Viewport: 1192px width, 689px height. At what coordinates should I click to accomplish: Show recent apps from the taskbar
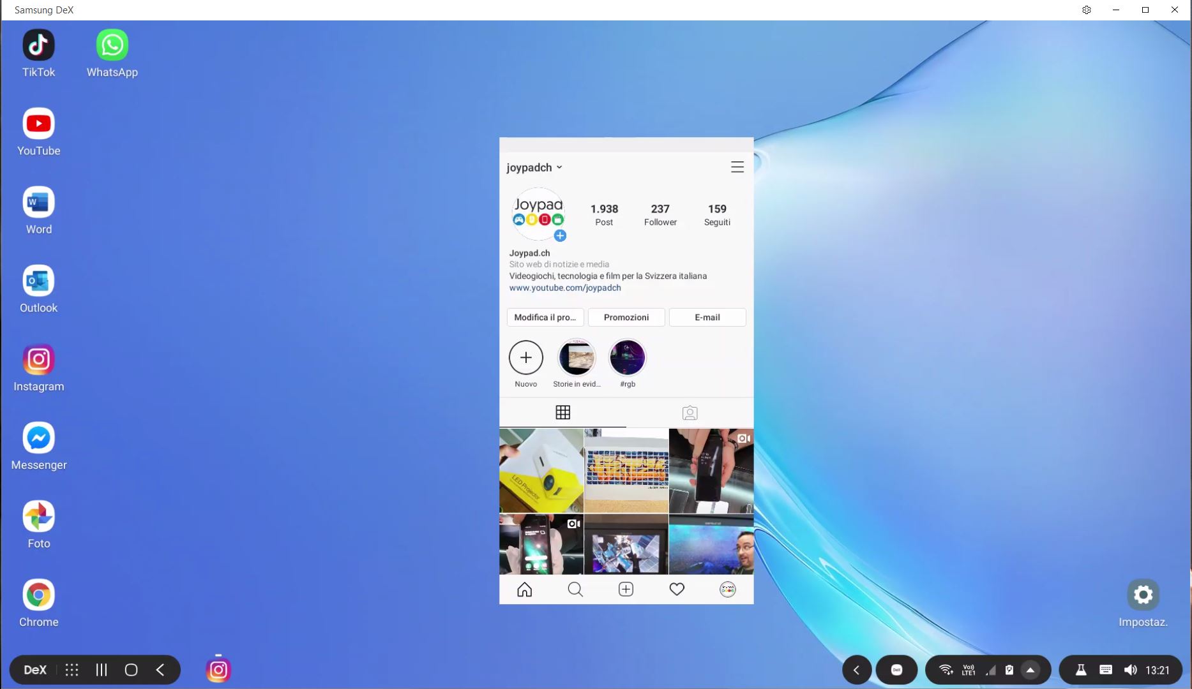tap(102, 670)
